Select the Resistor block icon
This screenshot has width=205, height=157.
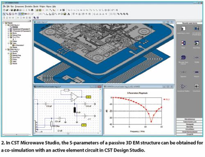pos(196,72)
